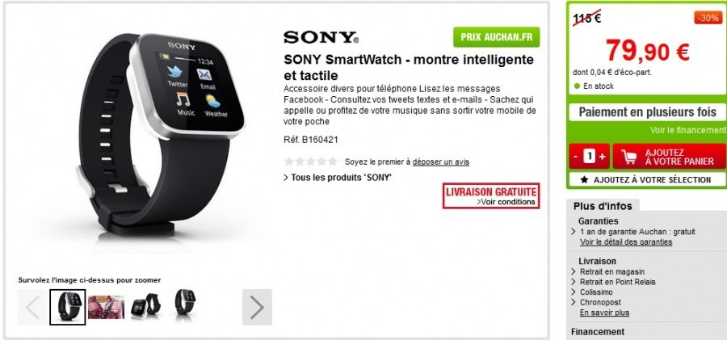The height and width of the screenshot is (340, 727).
Task: Click the quantity field showing 1
Action: coord(589,157)
